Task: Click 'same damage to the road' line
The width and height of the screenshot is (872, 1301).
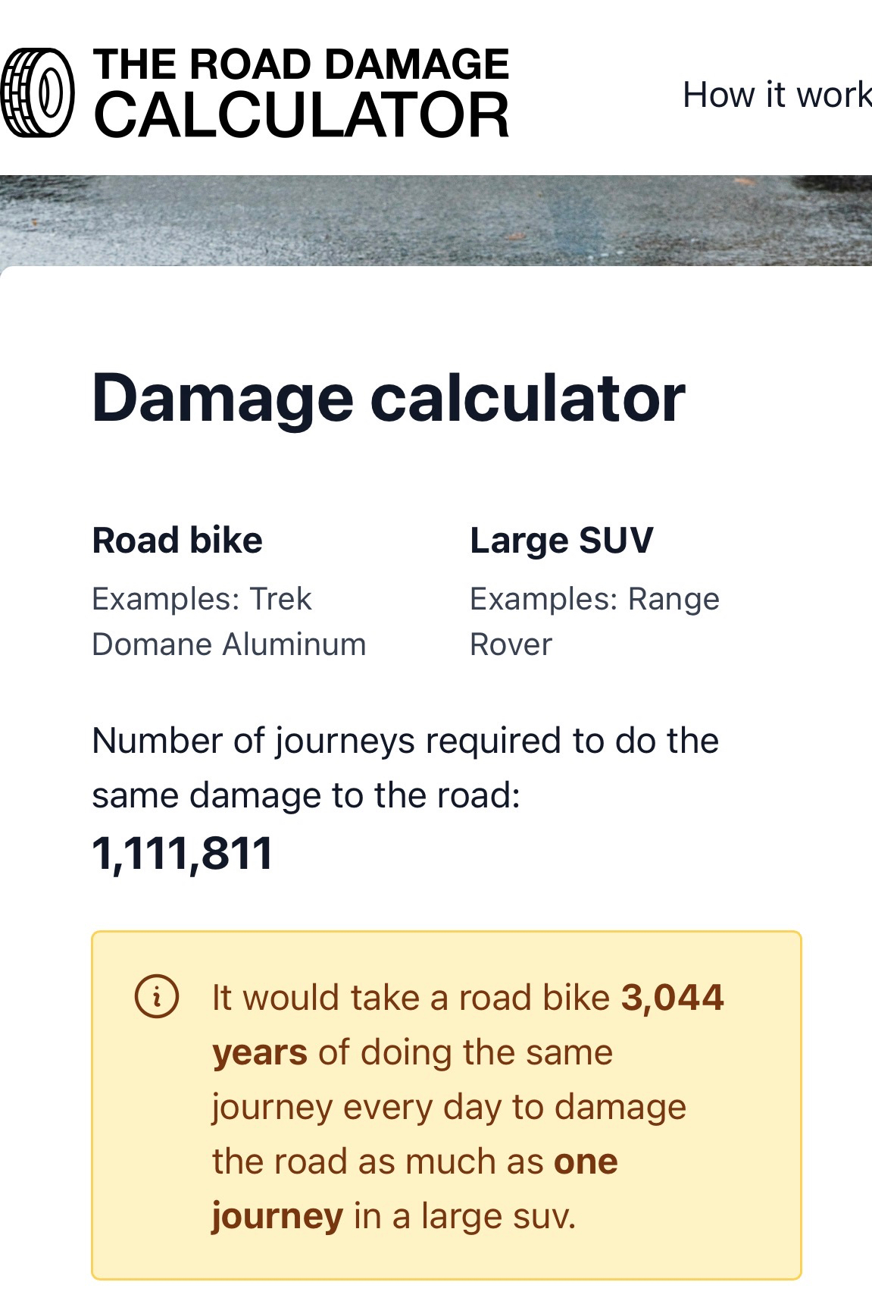Action: click(x=305, y=795)
